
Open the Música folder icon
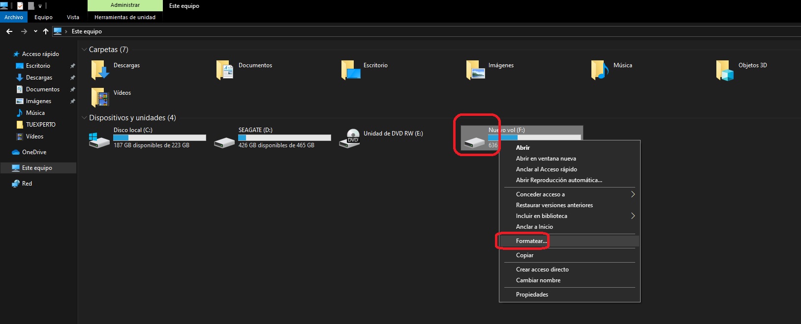tap(600, 70)
